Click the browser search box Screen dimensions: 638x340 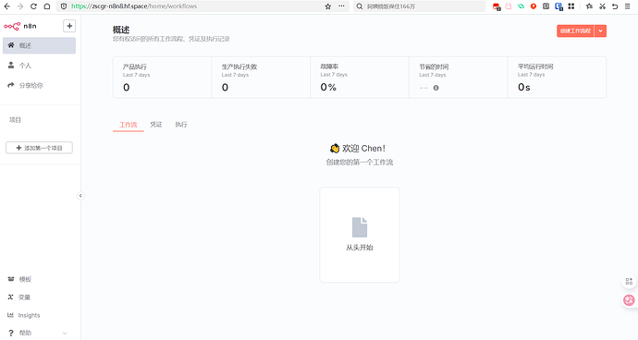pyautogui.click(x=419, y=6)
